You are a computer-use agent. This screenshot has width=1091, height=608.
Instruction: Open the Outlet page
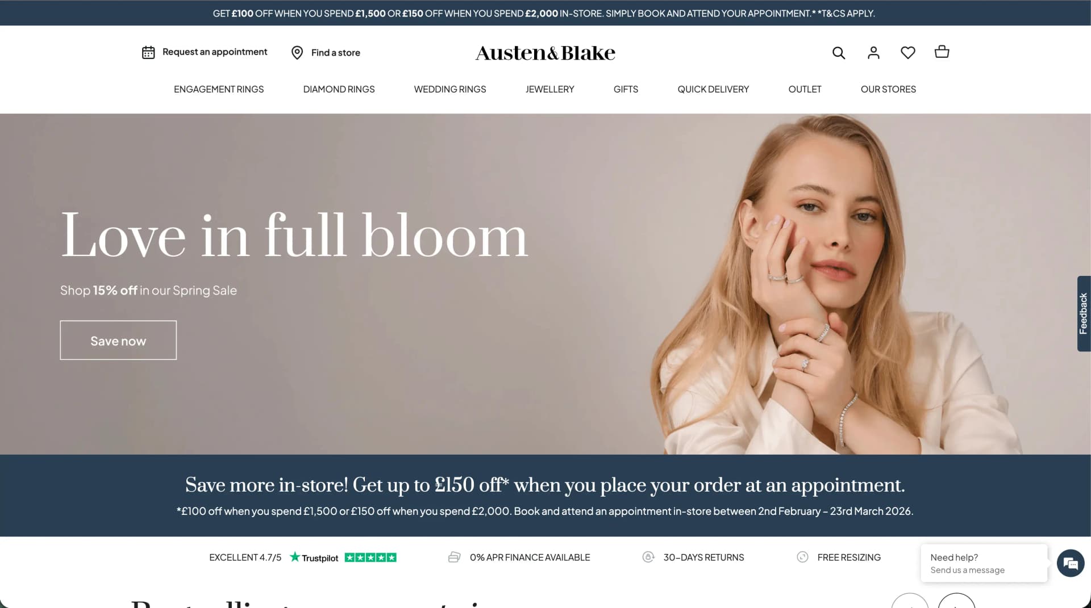(805, 89)
